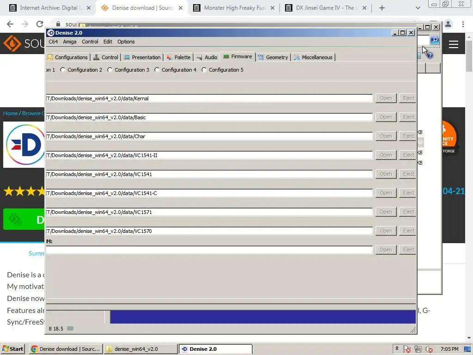The height and width of the screenshot is (355, 473).
Task: Click the Denise window resize grip
Action: [x=412, y=330]
